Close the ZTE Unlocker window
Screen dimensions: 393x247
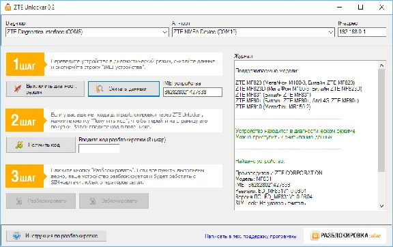tap(381, 7)
